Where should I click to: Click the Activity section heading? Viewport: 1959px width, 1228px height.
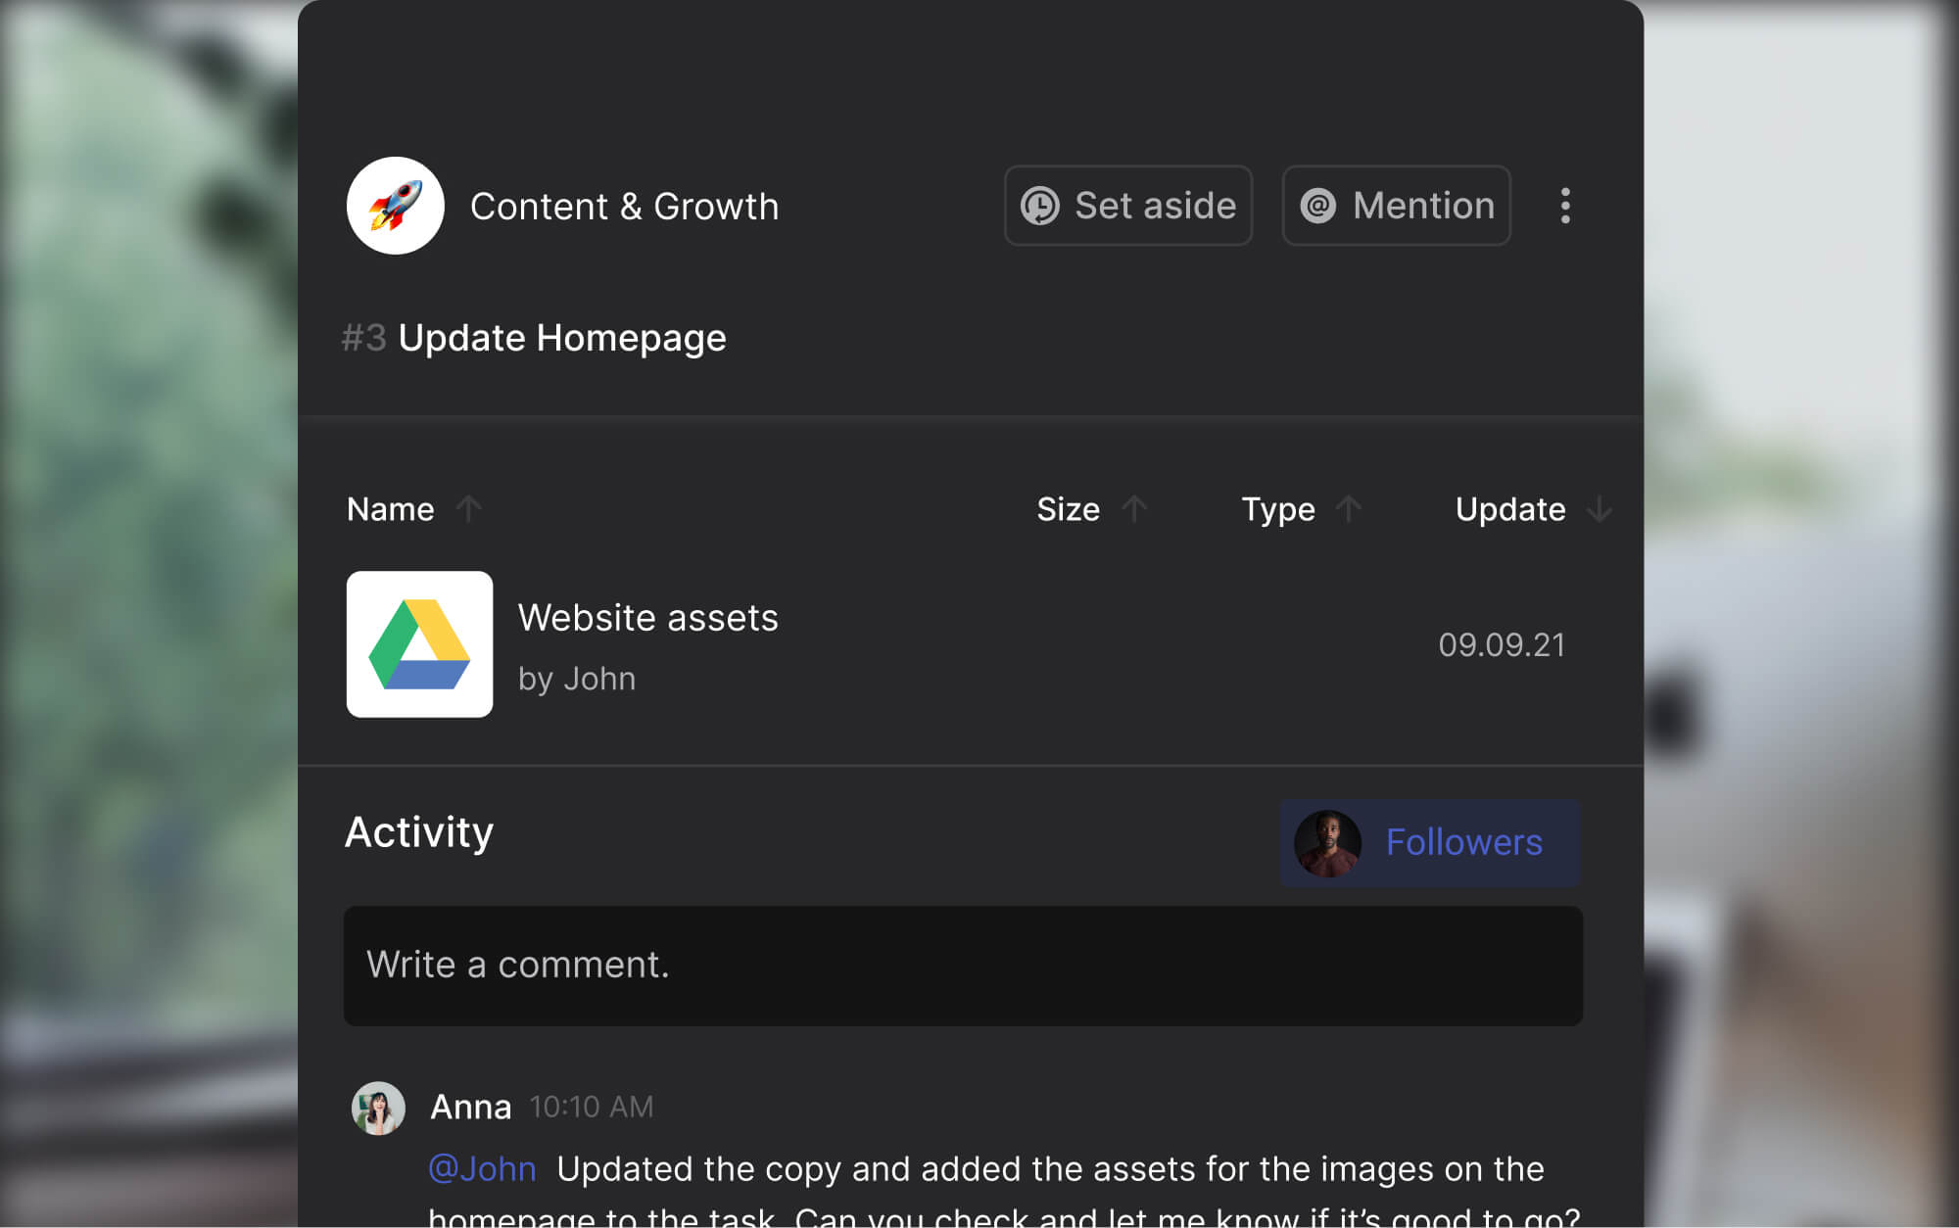point(419,832)
